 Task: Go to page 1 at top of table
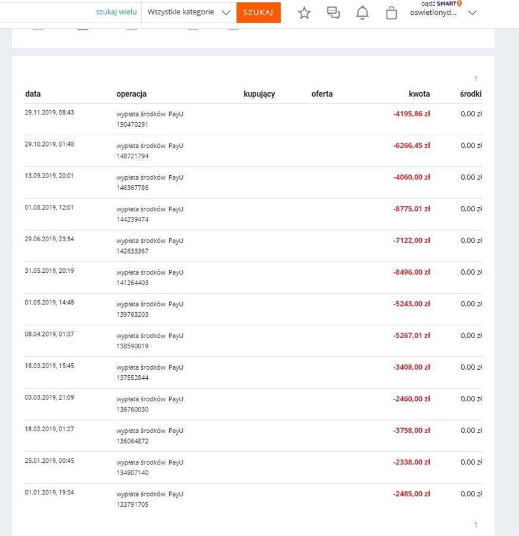coord(476,79)
